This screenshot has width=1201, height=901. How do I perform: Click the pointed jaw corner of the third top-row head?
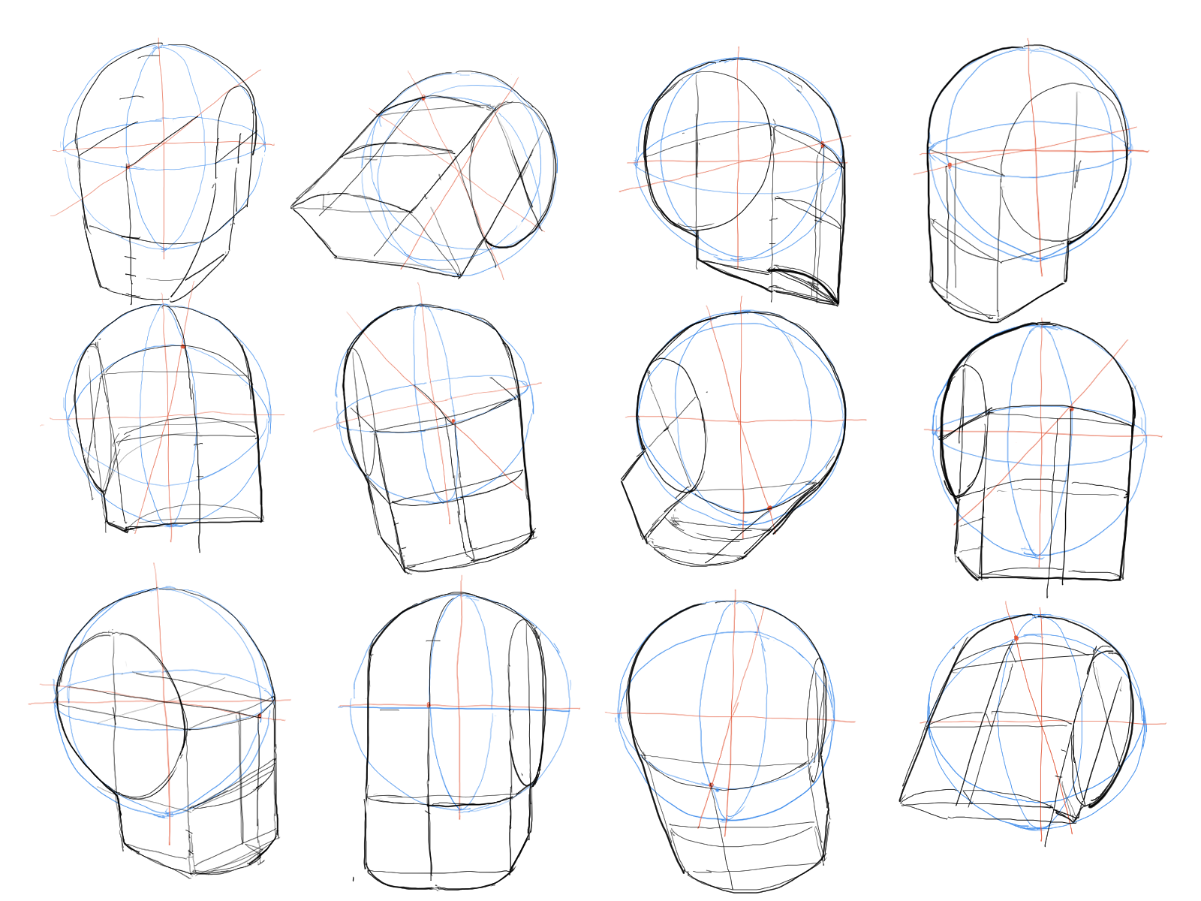[837, 305]
